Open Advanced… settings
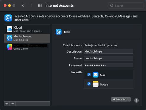The image size is (146, 110). [x=121, y=99]
